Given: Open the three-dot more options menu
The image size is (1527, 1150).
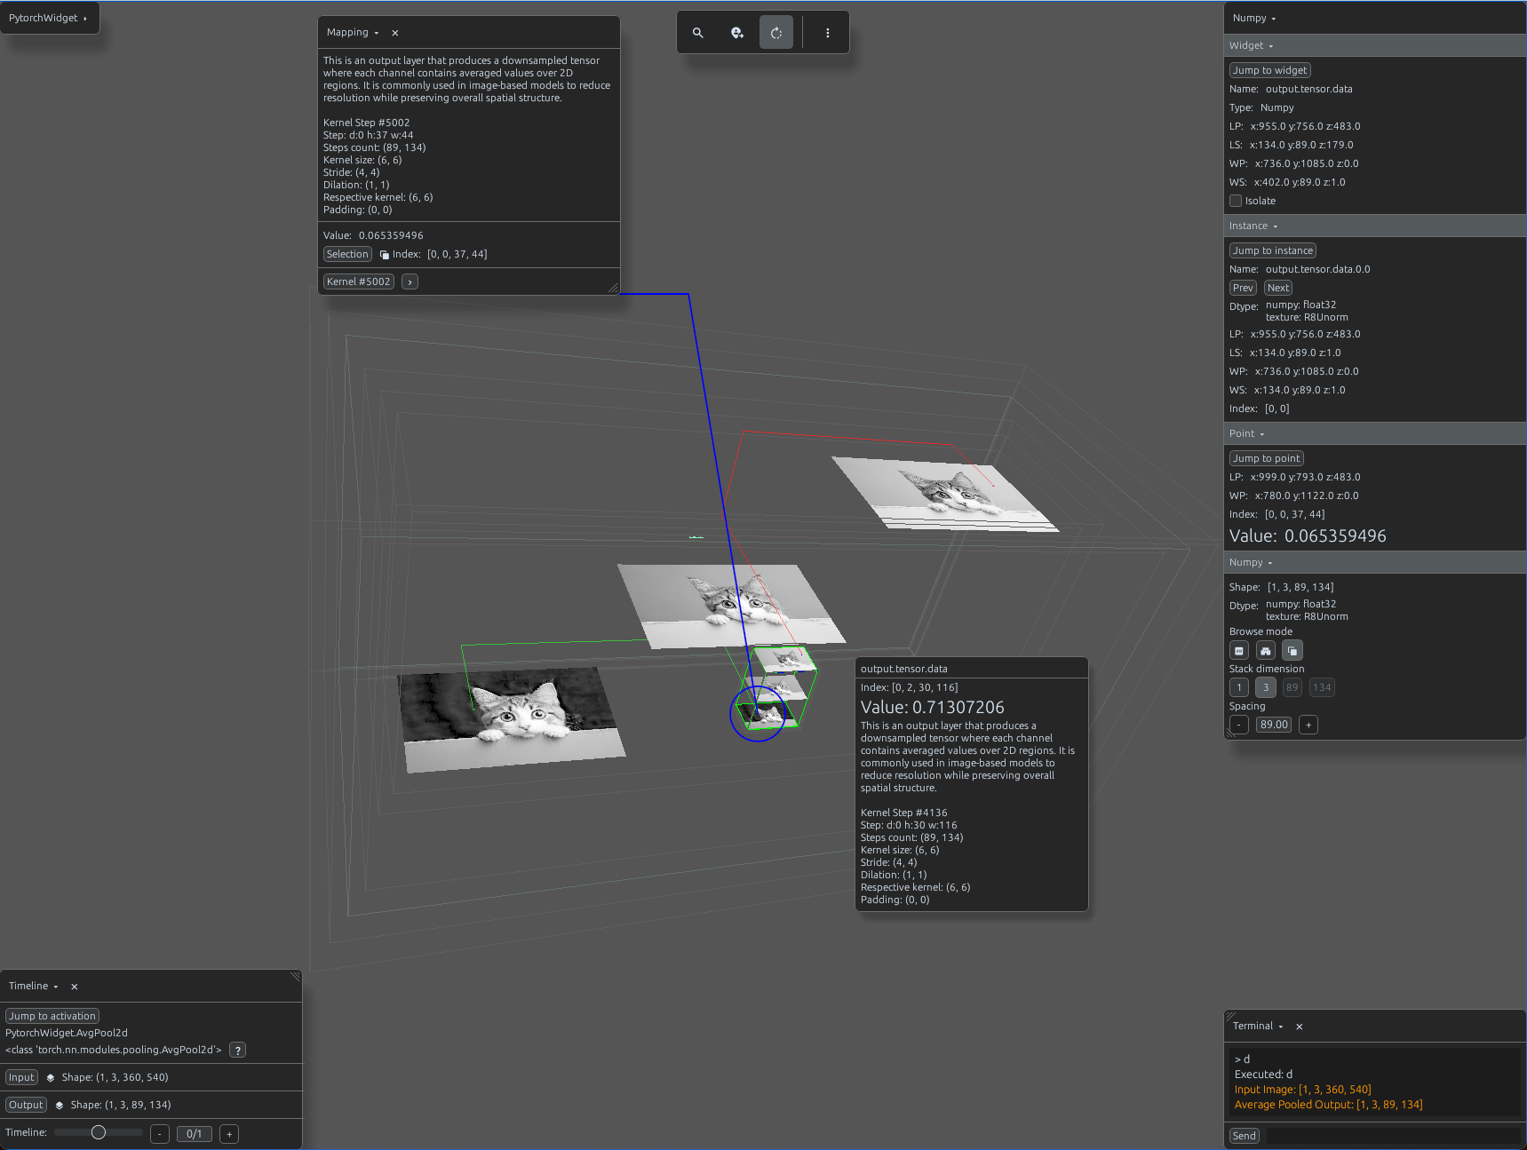Looking at the screenshot, I should tap(828, 33).
